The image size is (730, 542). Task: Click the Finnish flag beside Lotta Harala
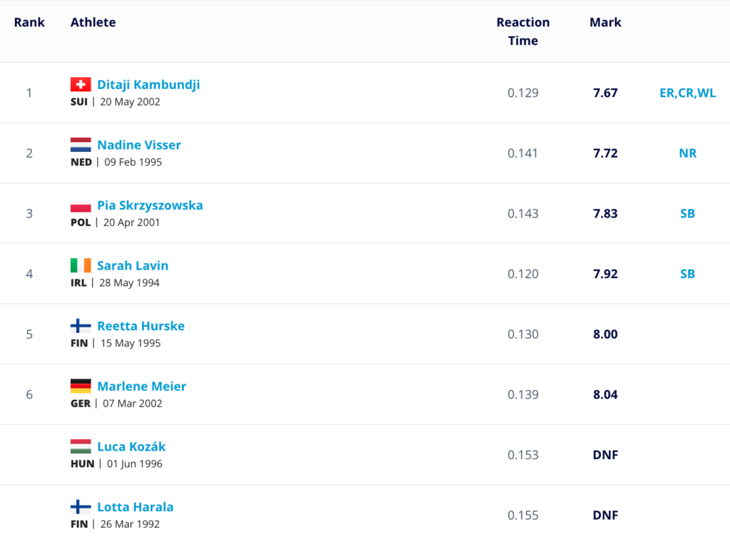pyautogui.click(x=81, y=507)
